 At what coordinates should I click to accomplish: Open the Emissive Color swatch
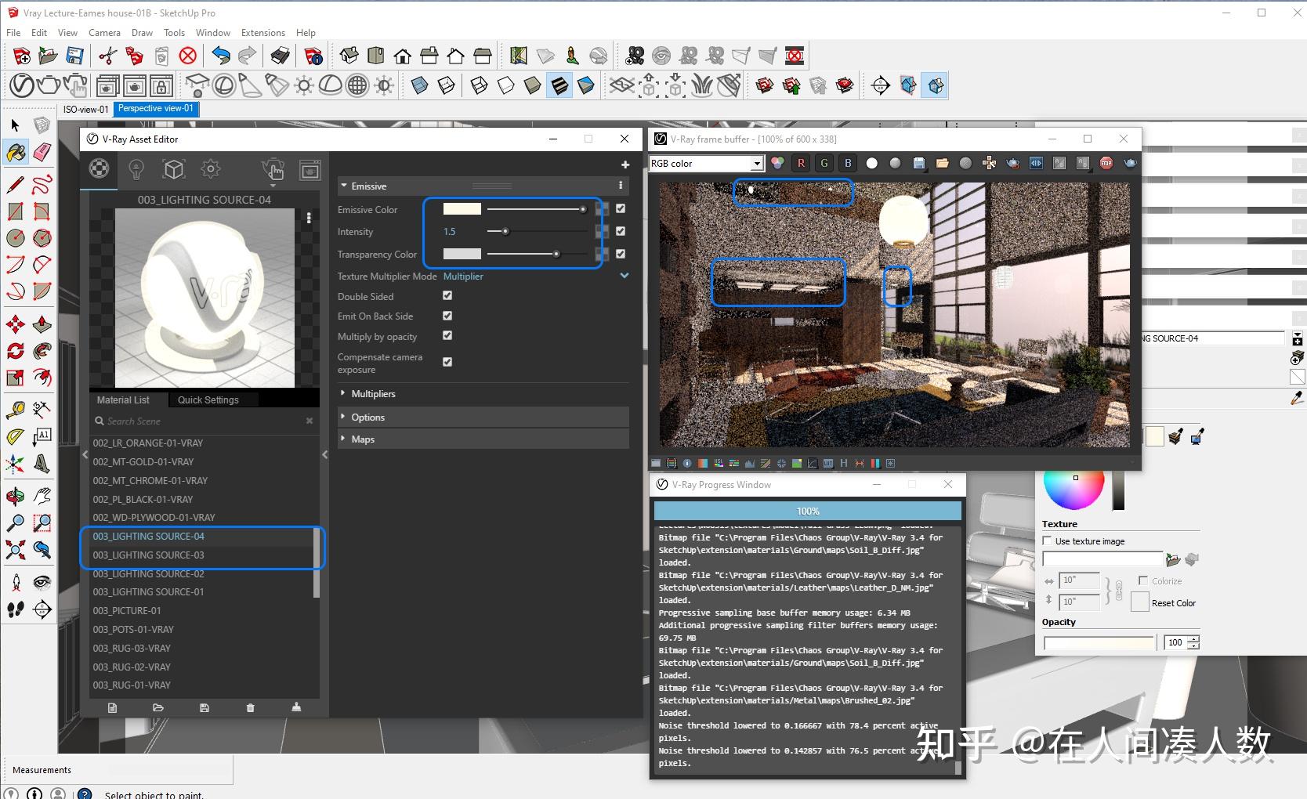[462, 208]
